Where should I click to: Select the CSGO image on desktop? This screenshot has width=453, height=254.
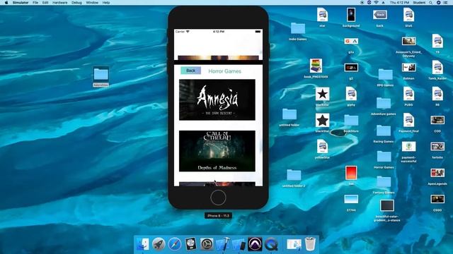click(437, 199)
